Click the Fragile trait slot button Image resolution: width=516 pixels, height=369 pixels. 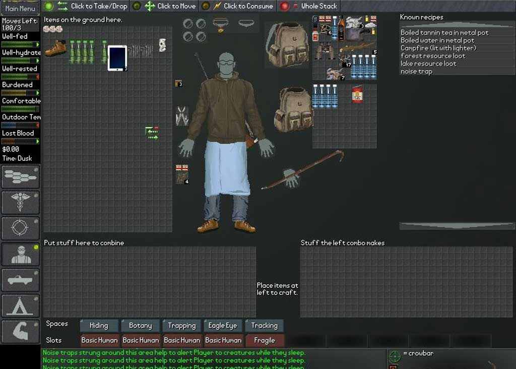click(x=264, y=340)
